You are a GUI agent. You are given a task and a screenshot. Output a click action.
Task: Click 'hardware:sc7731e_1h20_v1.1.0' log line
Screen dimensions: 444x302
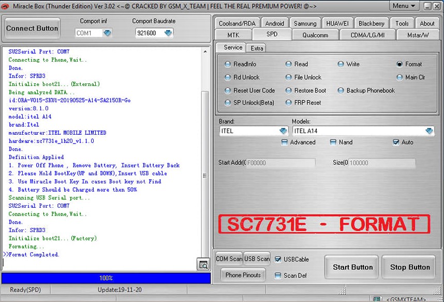[51, 141]
